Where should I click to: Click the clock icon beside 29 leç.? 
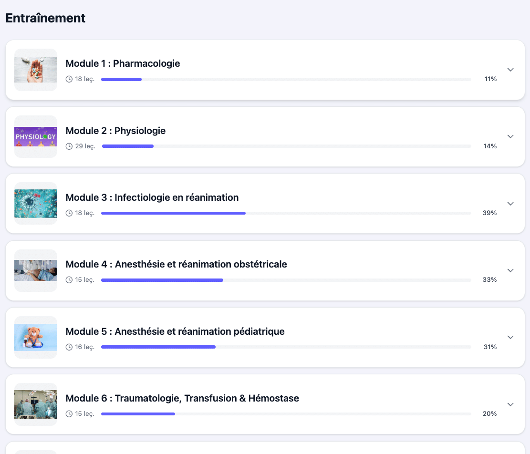pyautogui.click(x=69, y=146)
